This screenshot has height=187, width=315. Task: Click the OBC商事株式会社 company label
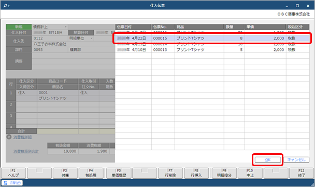coord(294,14)
